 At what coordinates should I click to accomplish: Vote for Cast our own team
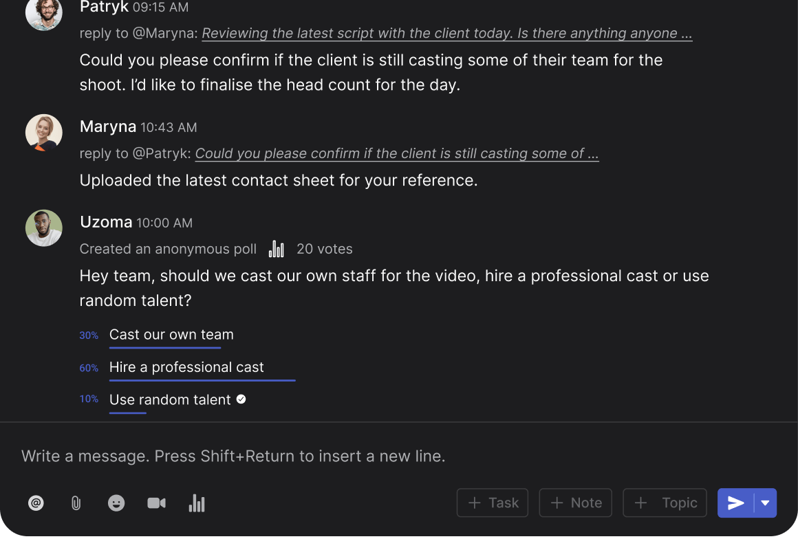171,335
